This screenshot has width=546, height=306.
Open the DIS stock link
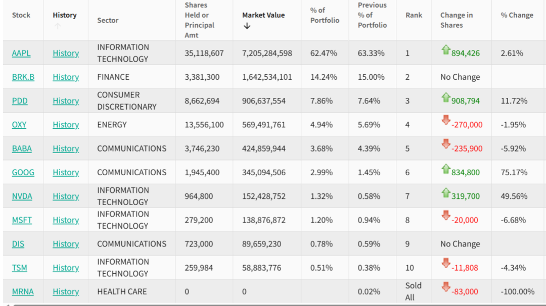[x=18, y=244]
